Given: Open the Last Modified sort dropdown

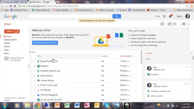Looking at the screenshot, I should click(x=133, y=56).
